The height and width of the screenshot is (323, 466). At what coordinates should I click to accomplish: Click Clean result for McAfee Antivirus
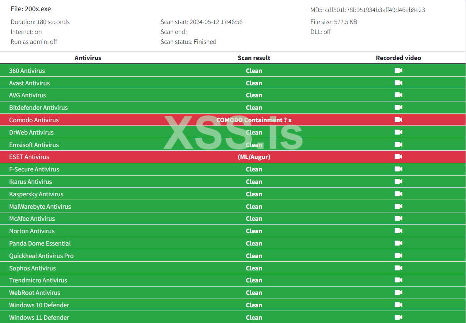click(x=254, y=219)
